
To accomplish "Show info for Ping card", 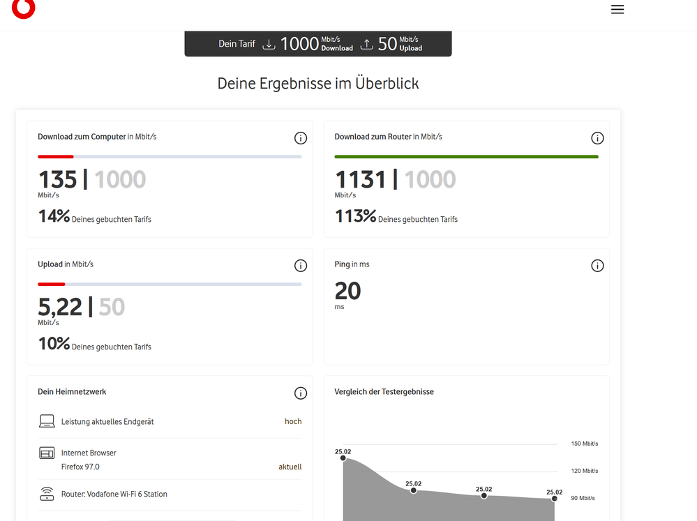I will tap(597, 266).
